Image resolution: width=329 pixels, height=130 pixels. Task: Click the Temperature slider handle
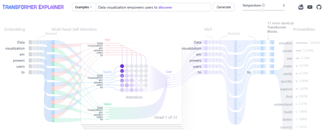(262, 10)
